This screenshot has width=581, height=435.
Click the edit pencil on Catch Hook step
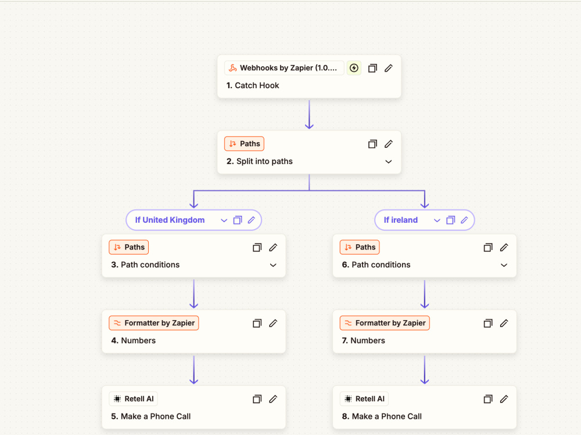pyautogui.click(x=388, y=68)
